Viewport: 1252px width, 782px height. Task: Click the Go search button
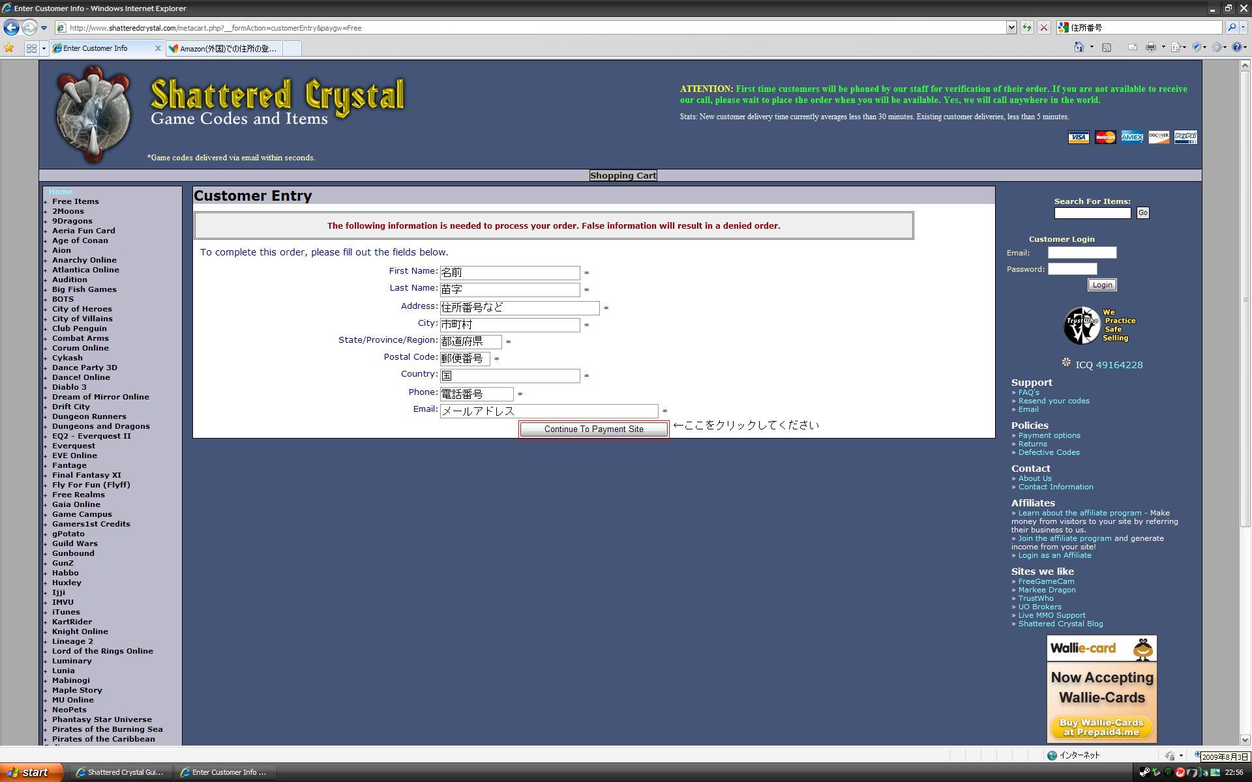click(x=1142, y=212)
